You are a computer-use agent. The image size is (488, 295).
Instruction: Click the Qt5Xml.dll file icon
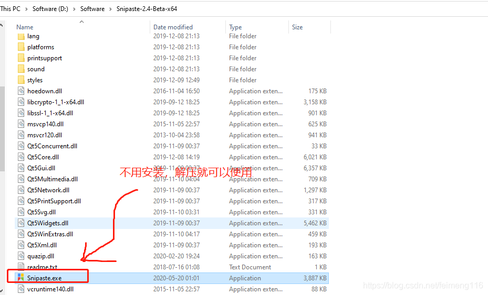21,245
